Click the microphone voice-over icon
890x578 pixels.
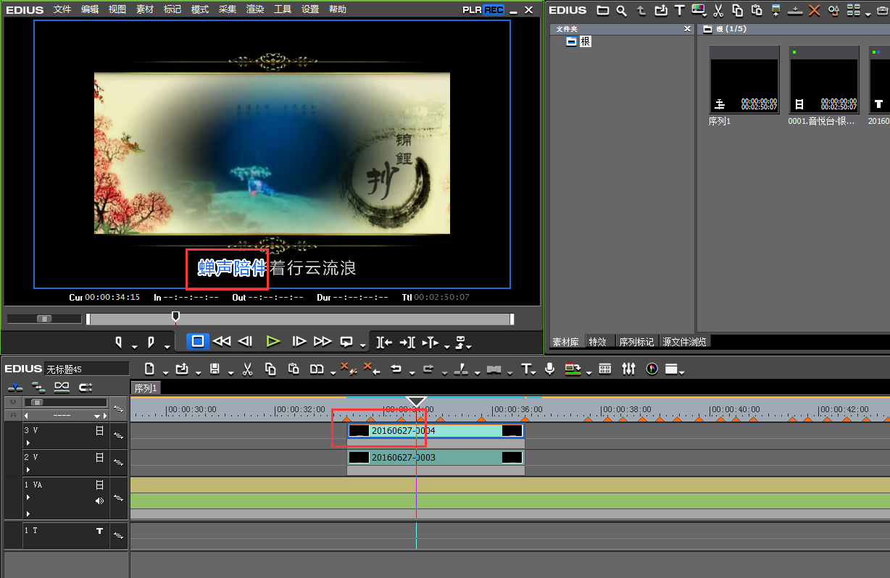coord(550,369)
